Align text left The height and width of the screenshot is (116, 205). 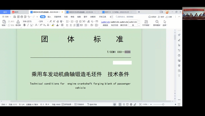67,25
